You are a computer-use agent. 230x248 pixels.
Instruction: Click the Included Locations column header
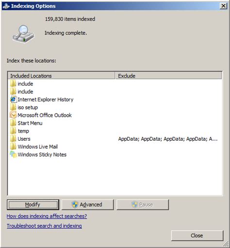coord(61,76)
